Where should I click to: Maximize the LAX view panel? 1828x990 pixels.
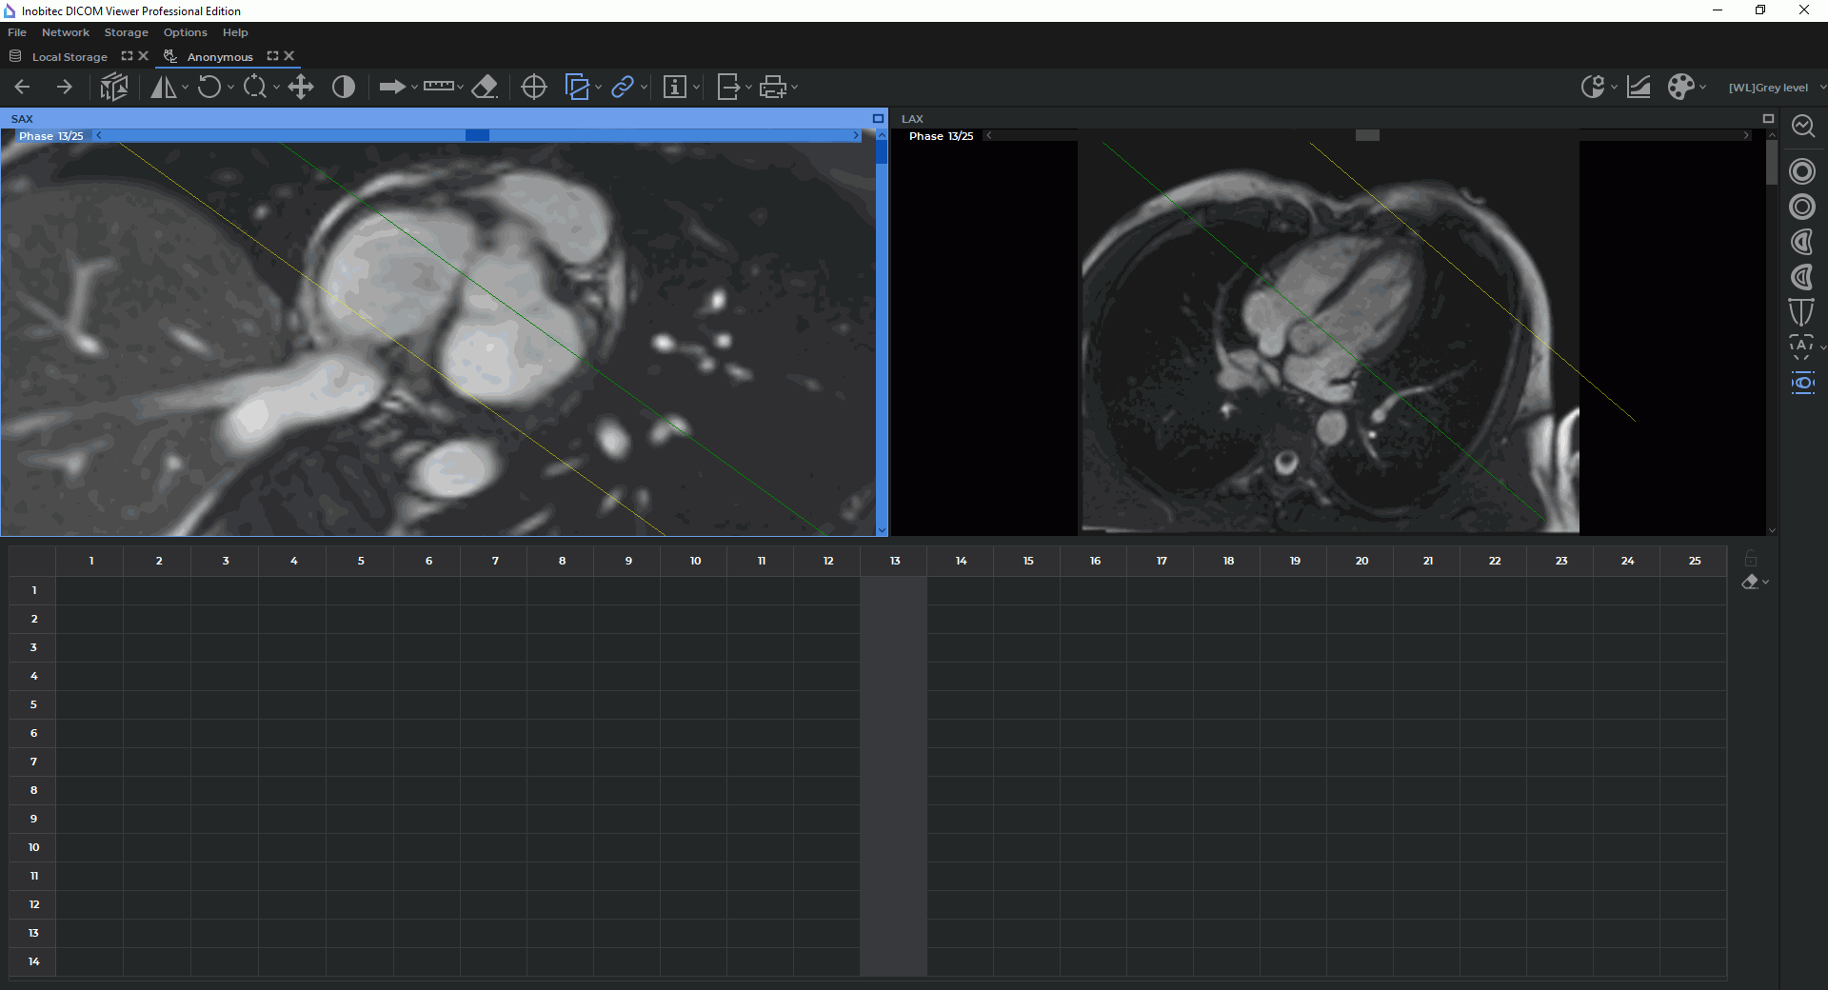tap(1768, 119)
